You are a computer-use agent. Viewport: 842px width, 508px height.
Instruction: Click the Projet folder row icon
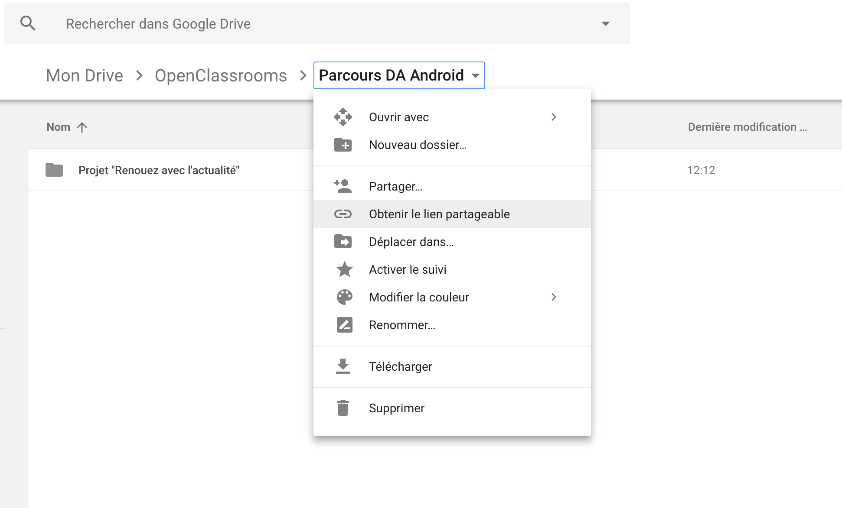[x=54, y=170]
